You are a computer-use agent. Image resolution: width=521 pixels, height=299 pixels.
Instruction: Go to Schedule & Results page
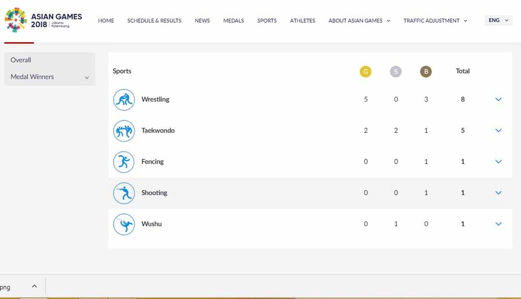154,21
